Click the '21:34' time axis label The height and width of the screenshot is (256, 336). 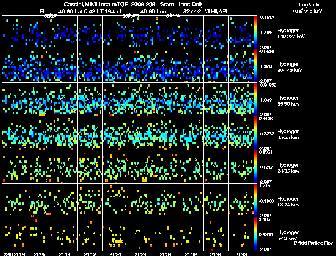165,254
